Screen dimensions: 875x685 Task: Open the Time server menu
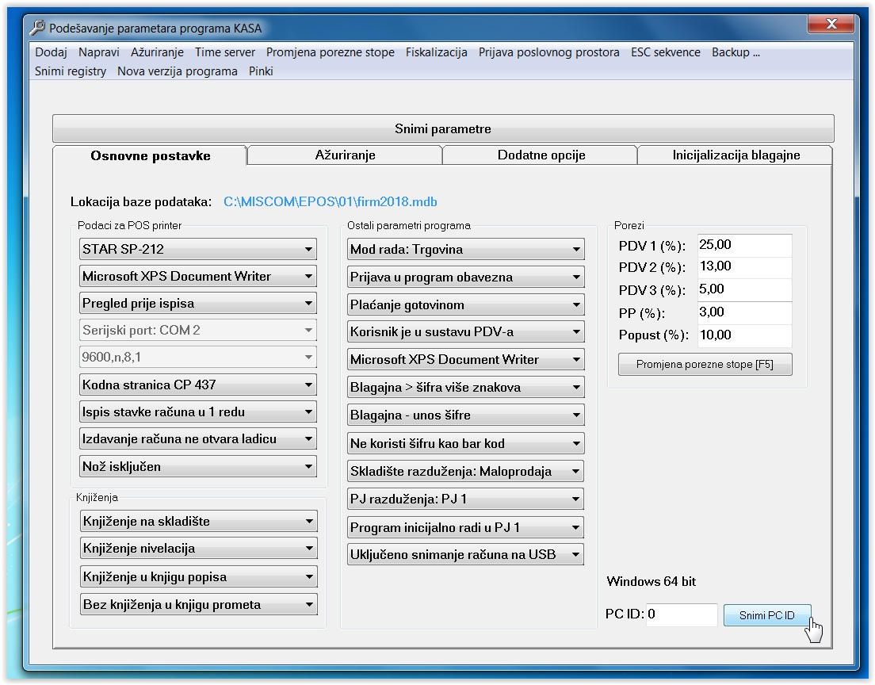[225, 52]
